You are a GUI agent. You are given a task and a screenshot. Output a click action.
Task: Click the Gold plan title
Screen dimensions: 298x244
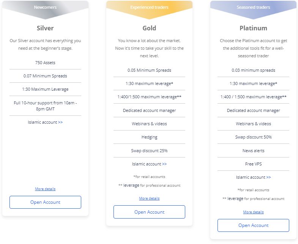tap(149, 28)
